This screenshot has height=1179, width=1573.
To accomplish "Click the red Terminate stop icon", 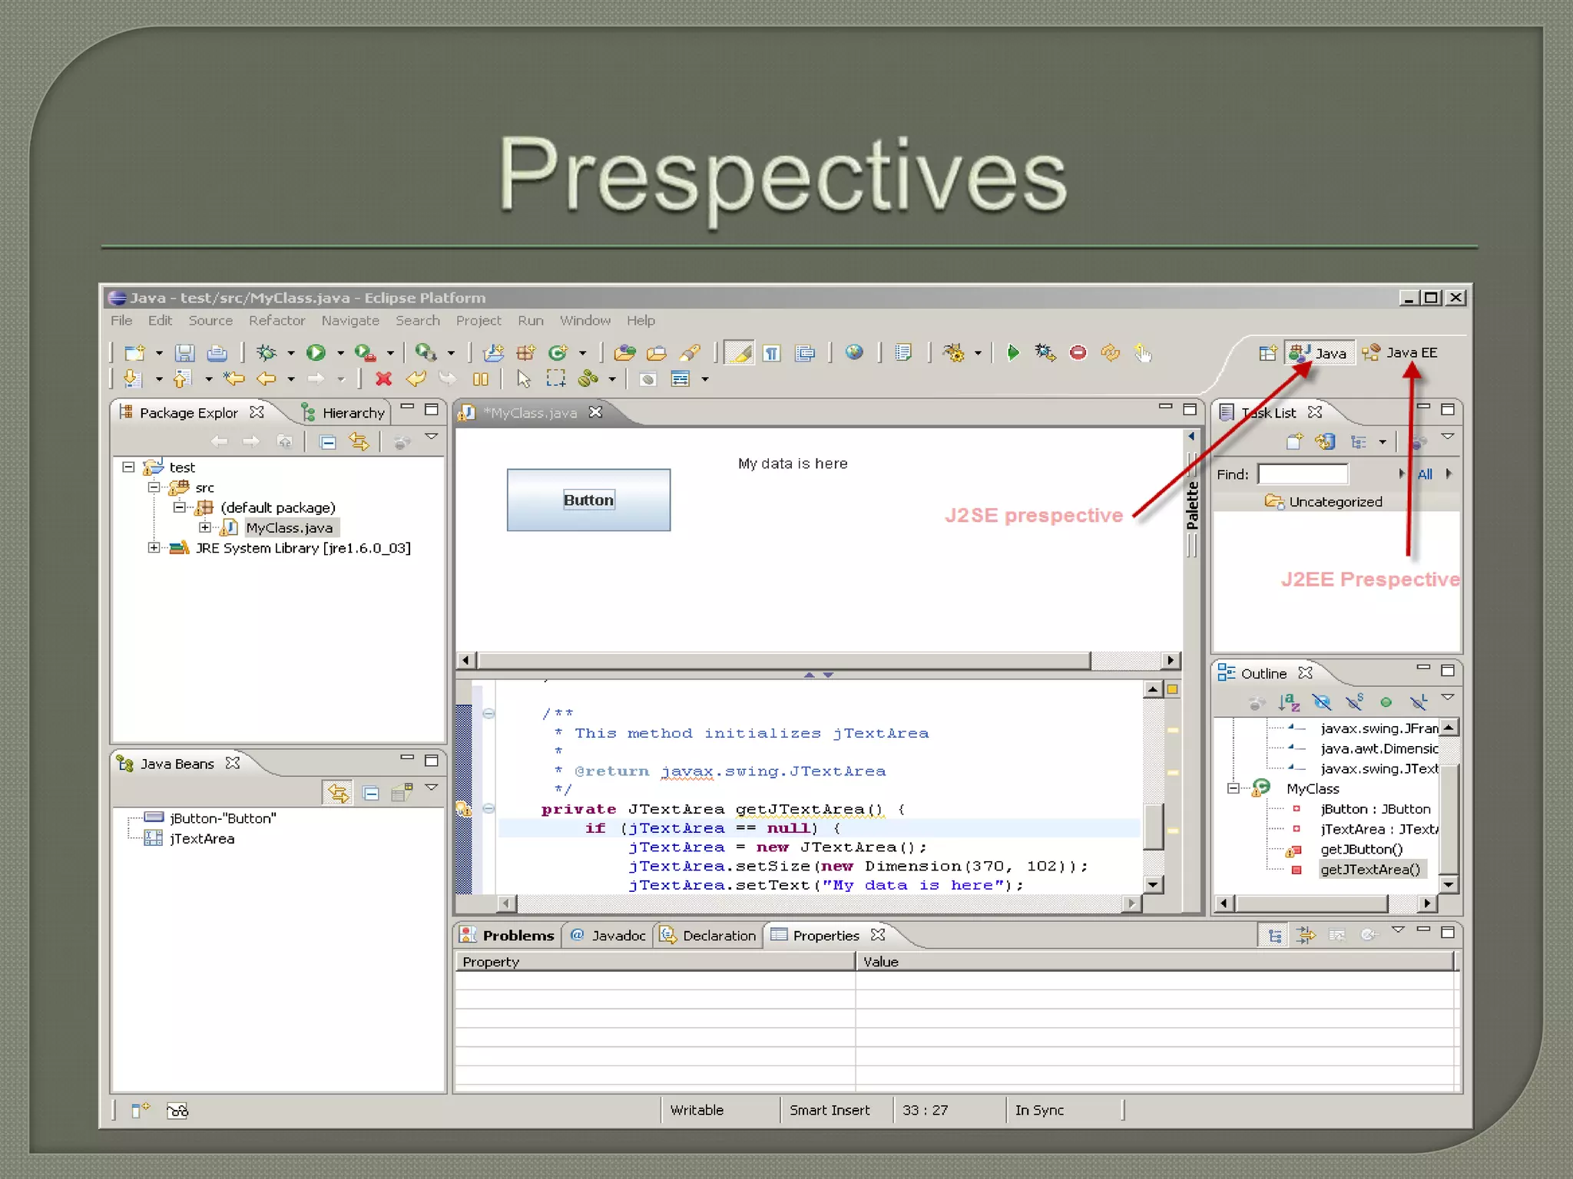I will coord(1078,353).
